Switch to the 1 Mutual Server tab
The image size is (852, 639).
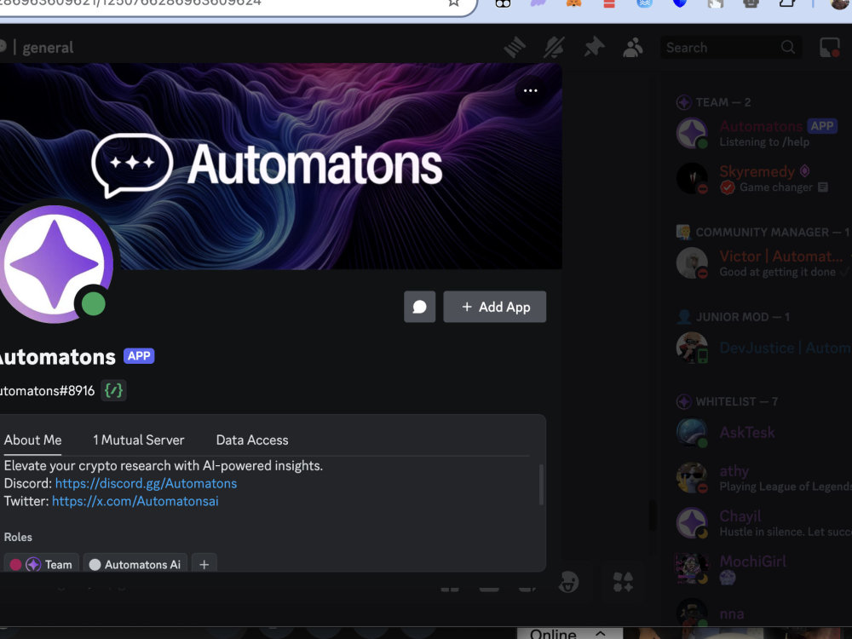pyautogui.click(x=139, y=440)
